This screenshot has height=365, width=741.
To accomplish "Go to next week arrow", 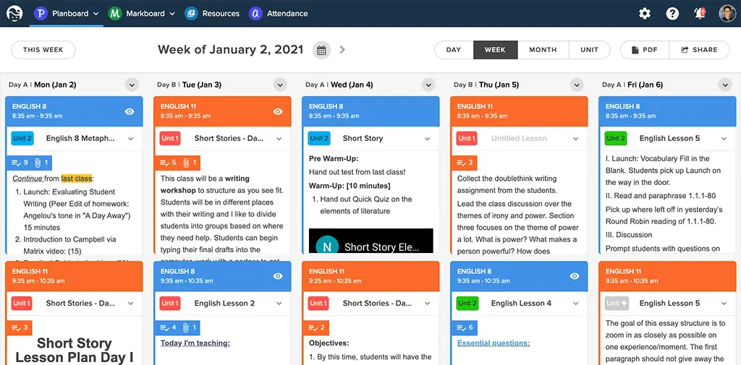I will tap(342, 50).
